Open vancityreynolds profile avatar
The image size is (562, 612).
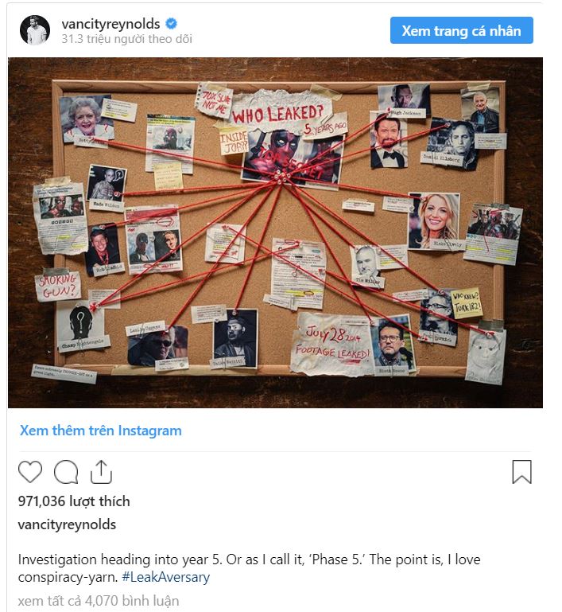[x=35, y=30]
